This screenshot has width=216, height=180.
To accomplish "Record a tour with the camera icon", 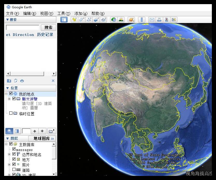I will [x=104, y=20].
